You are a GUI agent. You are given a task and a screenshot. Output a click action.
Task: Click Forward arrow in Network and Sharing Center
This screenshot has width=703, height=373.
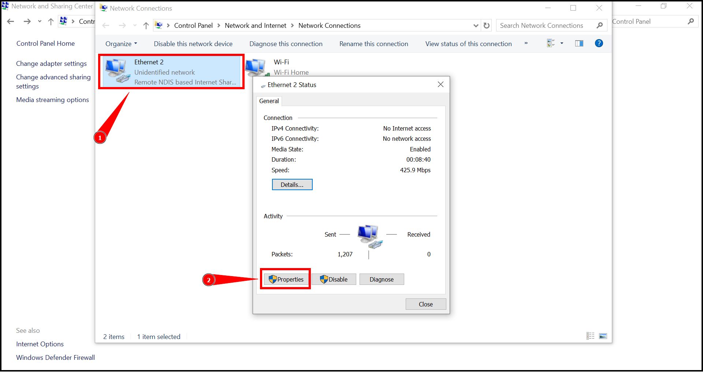27,22
